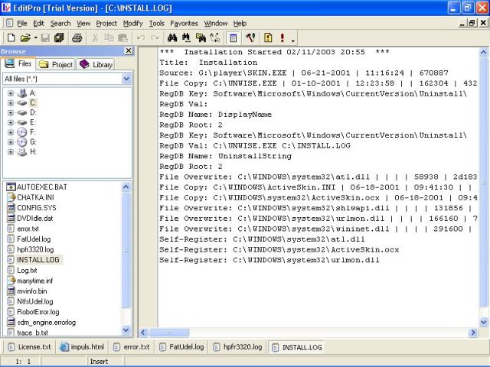The height and width of the screenshot is (367, 490).
Task: Expand drive H: in the tree
Action: (11, 151)
